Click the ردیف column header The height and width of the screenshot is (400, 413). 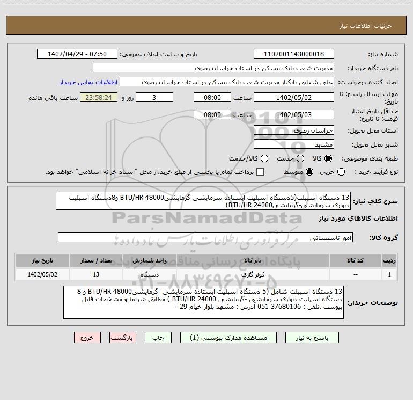(x=389, y=260)
